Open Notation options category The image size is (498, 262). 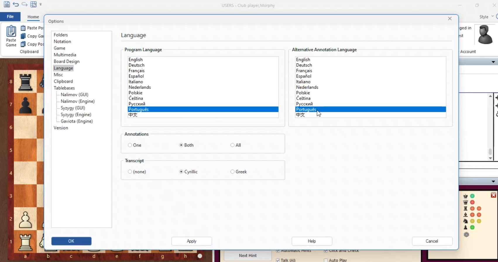point(62,42)
